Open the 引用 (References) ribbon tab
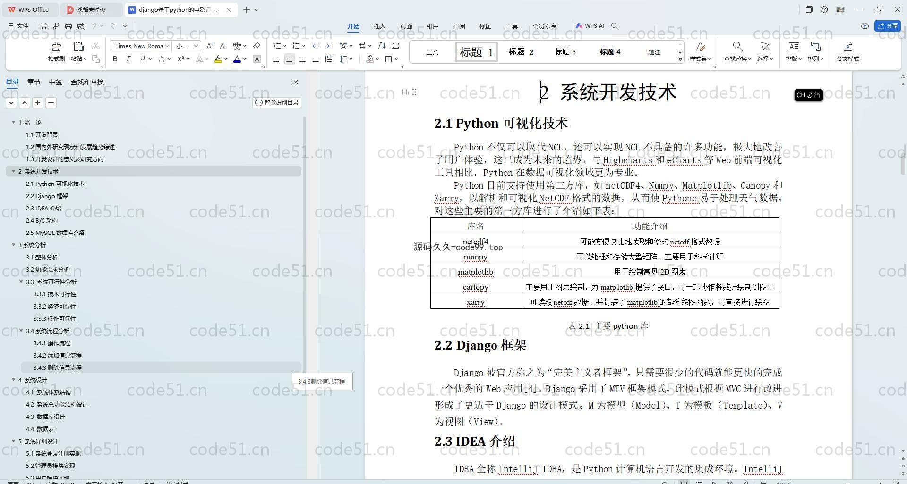Screen dimensions: 907x484 coord(432,26)
